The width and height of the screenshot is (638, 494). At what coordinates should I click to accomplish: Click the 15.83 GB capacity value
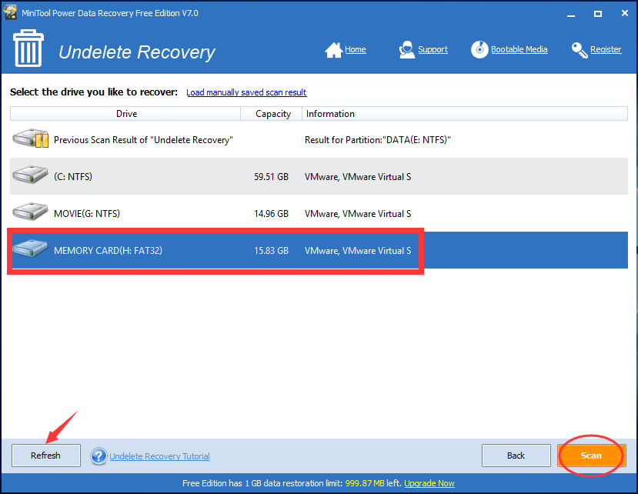[x=271, y=251]
